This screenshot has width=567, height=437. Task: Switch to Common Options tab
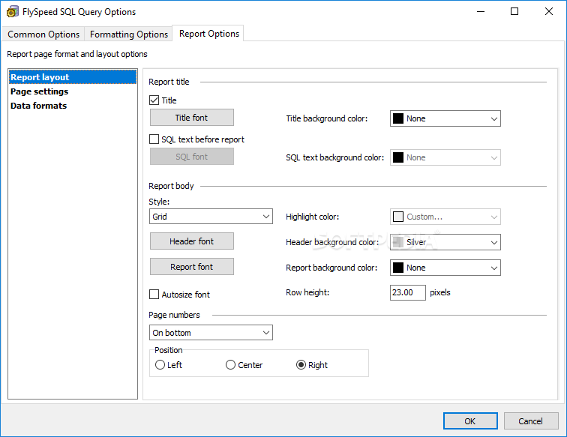[x=43, y=34]
